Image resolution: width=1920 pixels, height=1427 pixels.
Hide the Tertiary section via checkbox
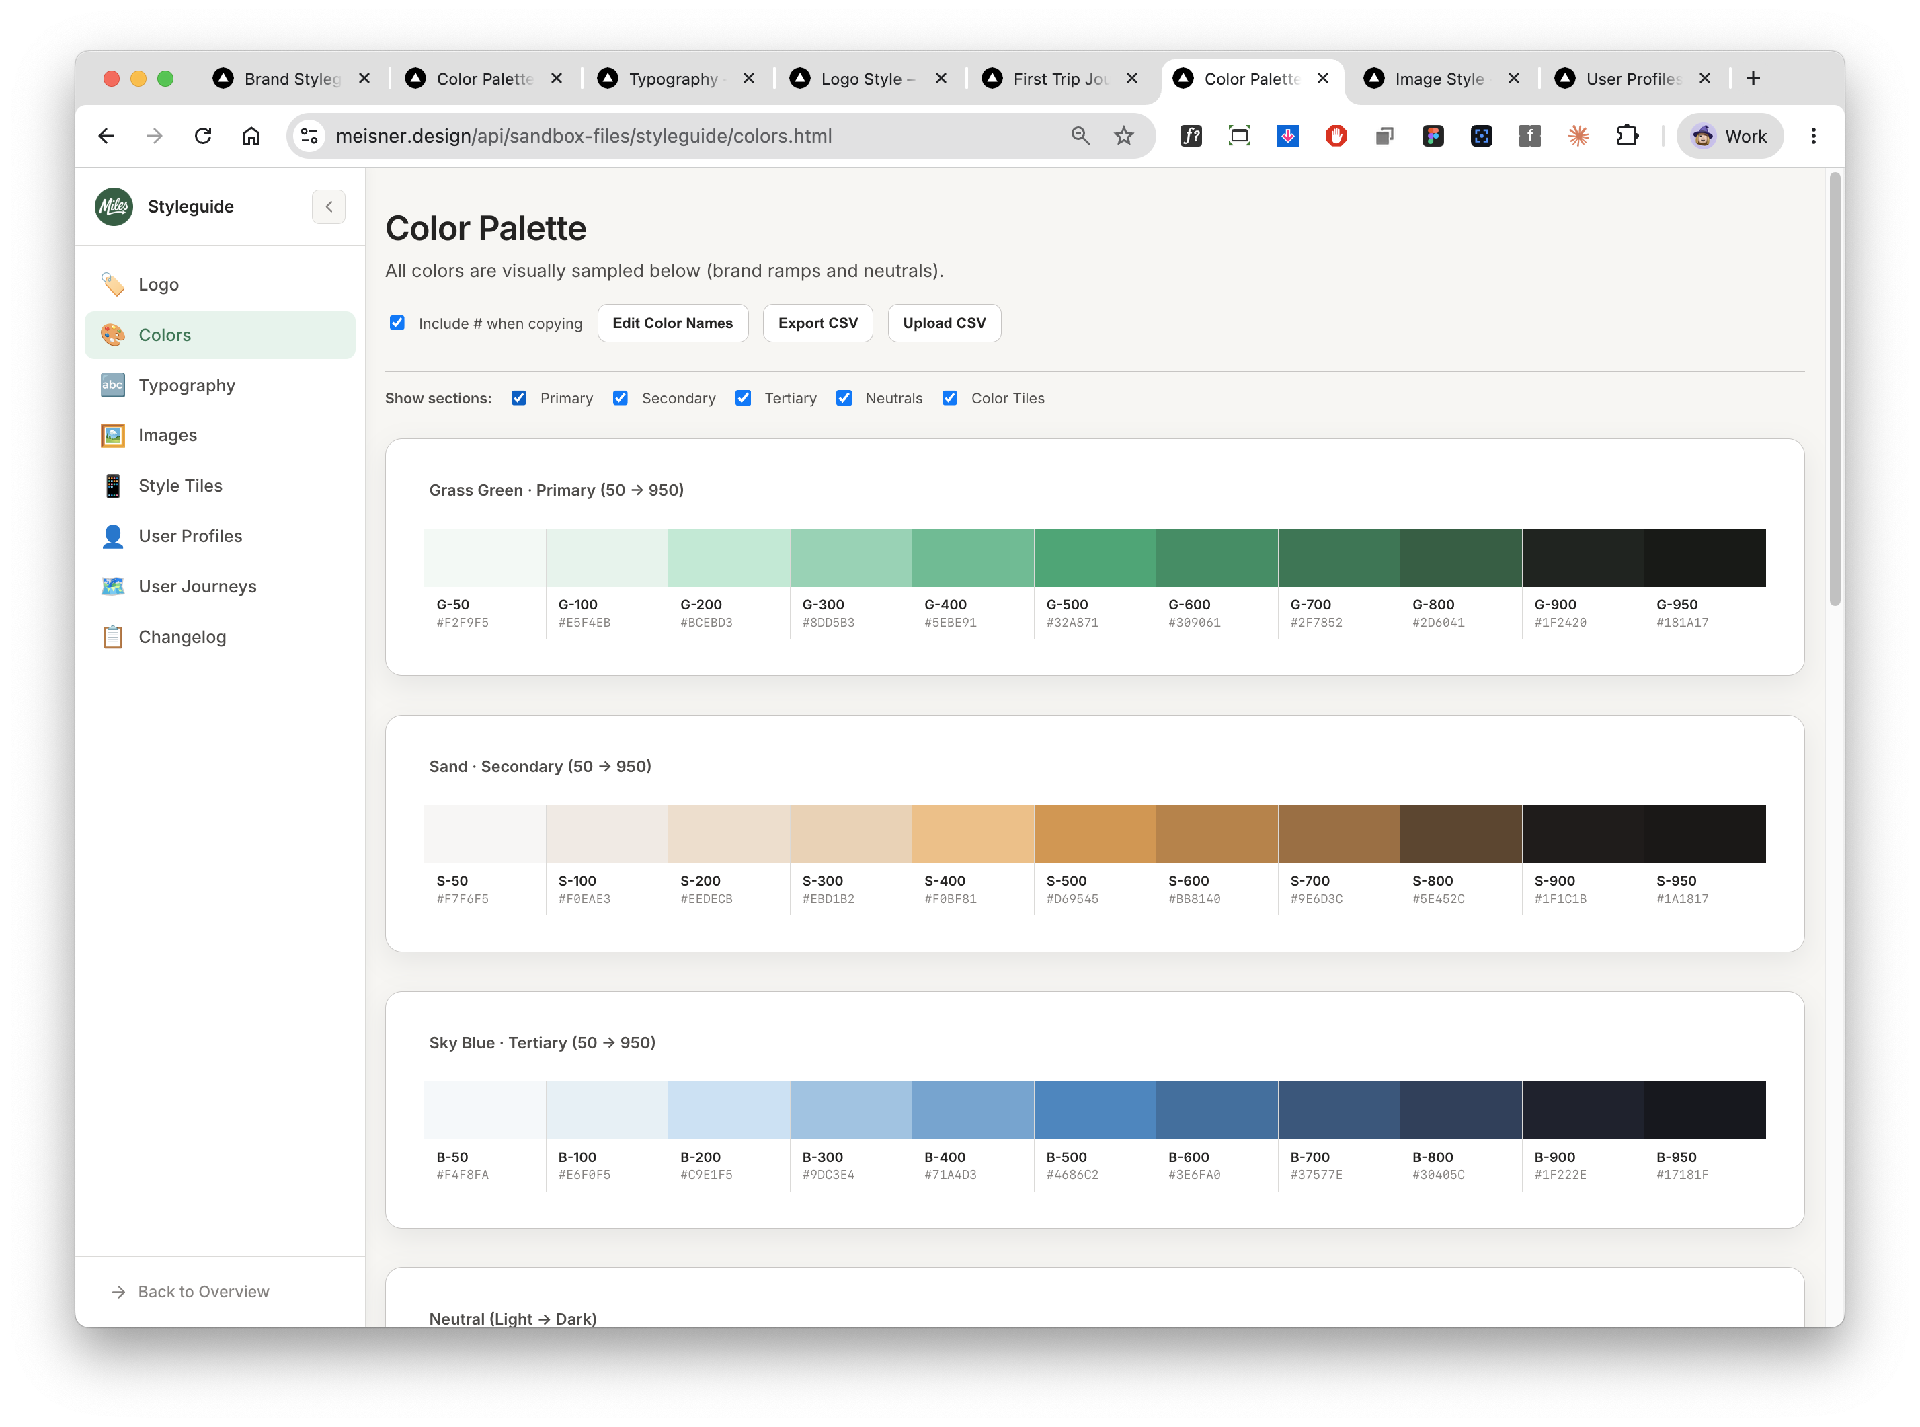pyautogui.click(x=742, y=397)
